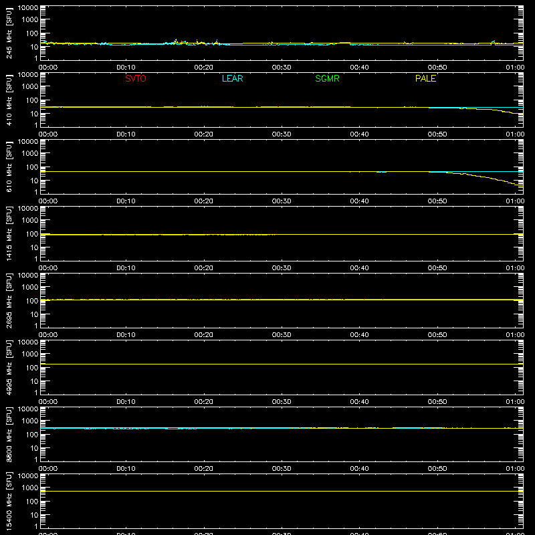Select the 410 MHz [SFU] axis title
The image size is (535, 535).
9,100
